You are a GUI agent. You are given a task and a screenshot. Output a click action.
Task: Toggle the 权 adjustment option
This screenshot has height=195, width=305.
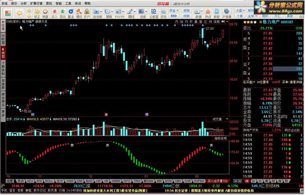click(x=191, y=22)
